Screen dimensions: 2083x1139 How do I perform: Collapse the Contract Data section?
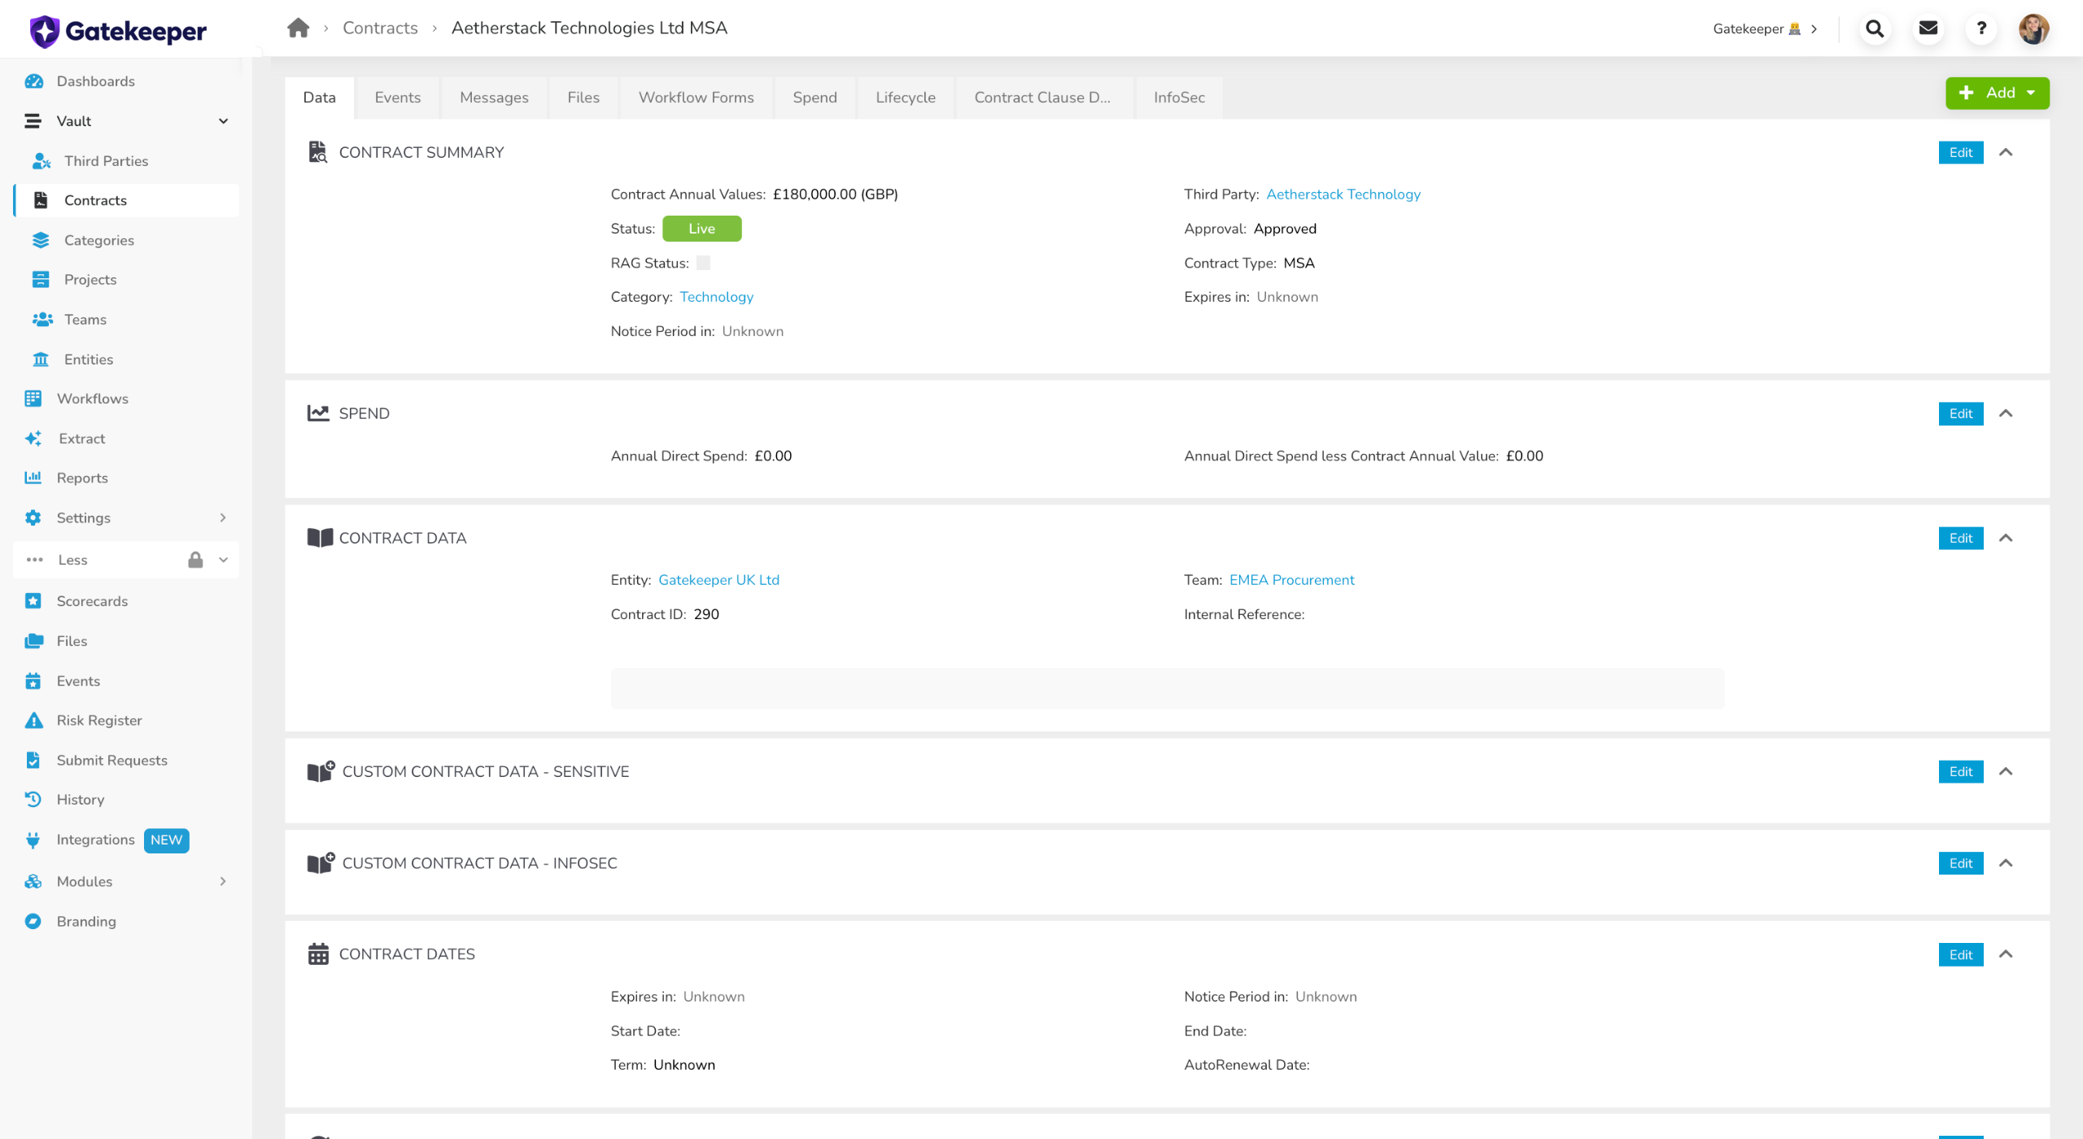(2006, 538)
